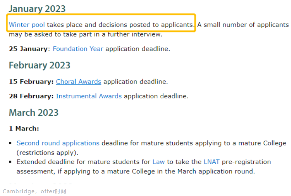Viewport: 291px width, 196px height.
Task: Open the Foundation Year link
Action: (78, 49)
